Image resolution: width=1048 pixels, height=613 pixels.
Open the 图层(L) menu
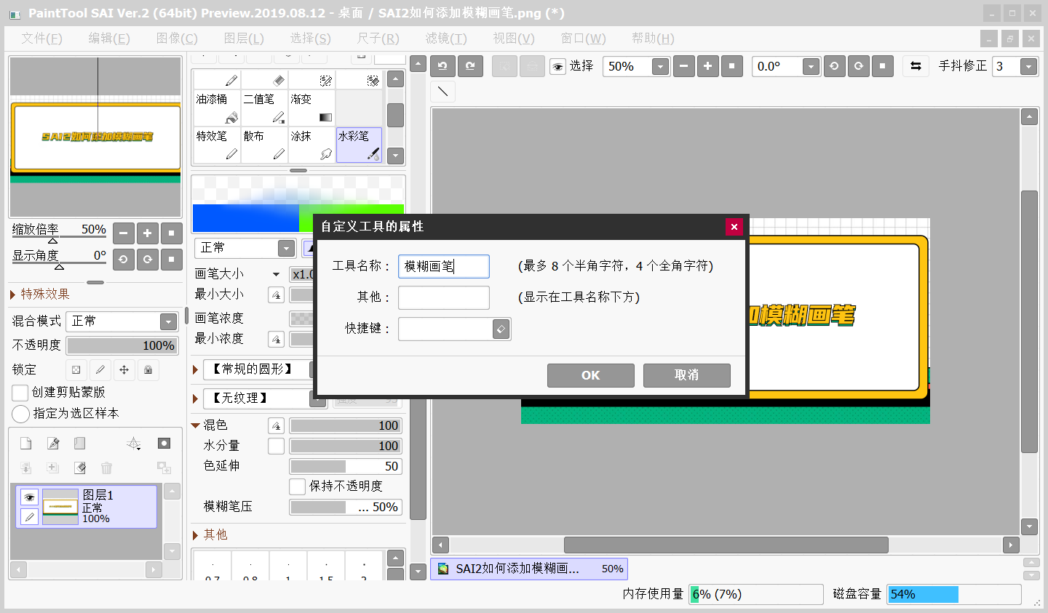[244, 39]
